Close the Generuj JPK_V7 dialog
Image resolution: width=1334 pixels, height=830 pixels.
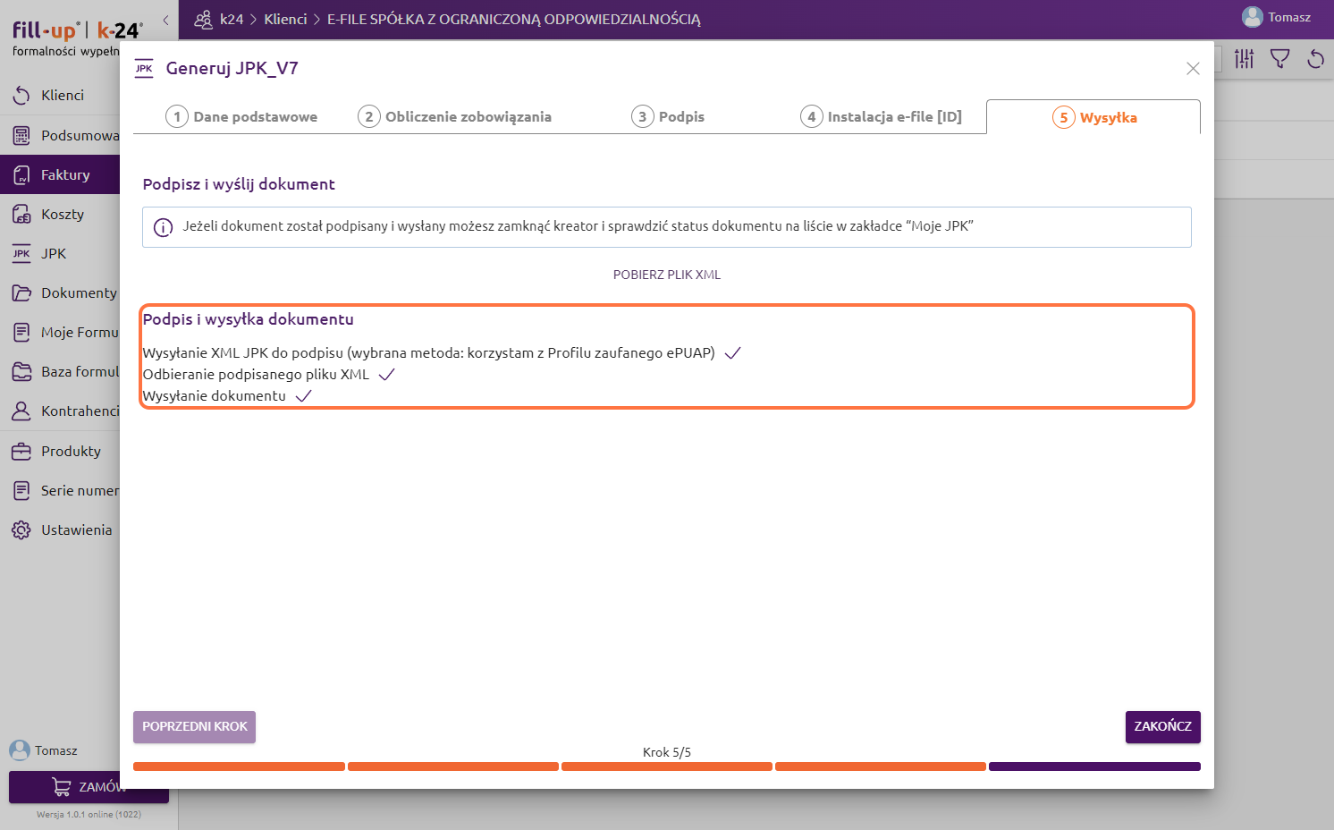[1193, 69]
